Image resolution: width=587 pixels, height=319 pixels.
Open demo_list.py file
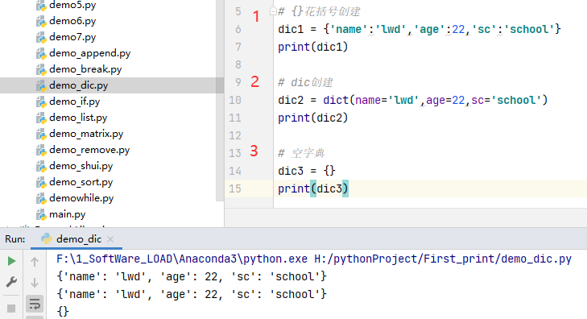78,118
